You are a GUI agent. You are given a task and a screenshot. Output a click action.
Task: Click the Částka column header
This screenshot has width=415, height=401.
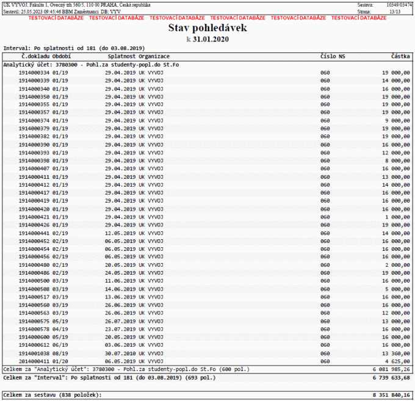400,56
